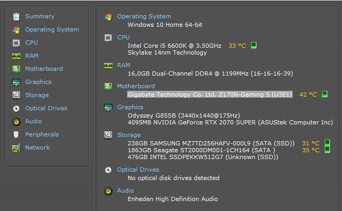Screen dimensions: 342x211
Task: Click the CPU temperature value 33 °C
Action: (237, 46)
